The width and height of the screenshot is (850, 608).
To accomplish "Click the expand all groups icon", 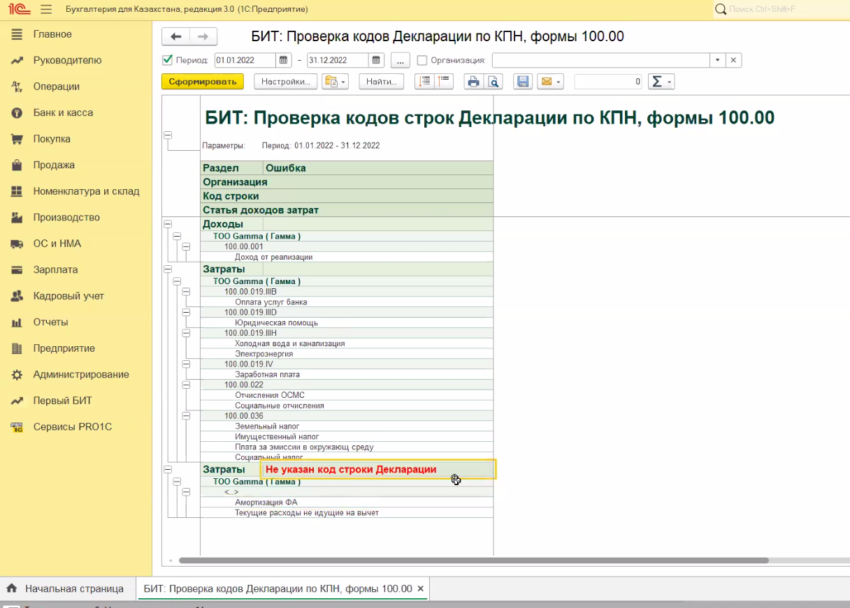I will [x=424, y=82].
